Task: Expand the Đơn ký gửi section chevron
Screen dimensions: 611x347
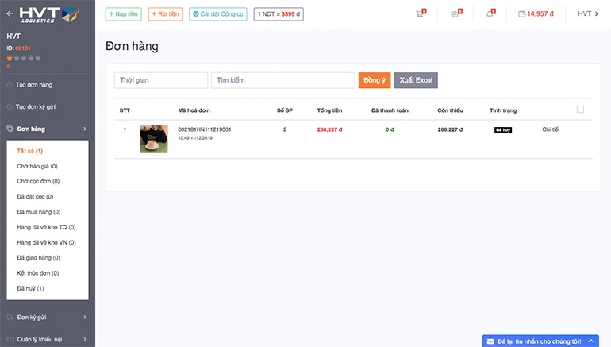Action: pyautogui.click(x=85, y=318)
